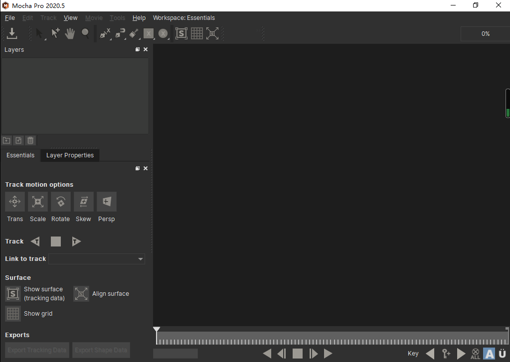The height and width of the screenshot is (362, 510).
Task: Toggle Scale track motion option
Action: click(38, 202)
